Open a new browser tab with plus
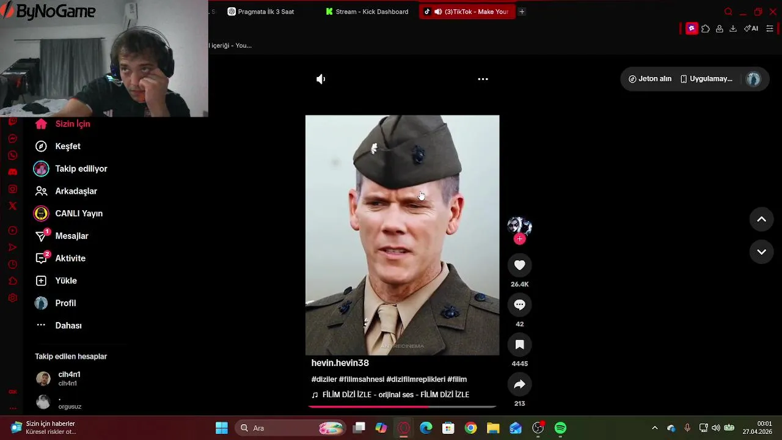 click(522, 12)
